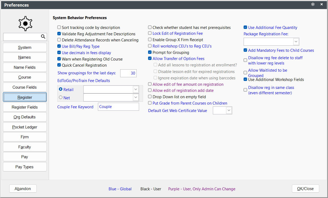The width and height of the screenshot is (328, 198).
Task: Toggle Delete Attendance Records when Canceling
Action: coord(59,40)
